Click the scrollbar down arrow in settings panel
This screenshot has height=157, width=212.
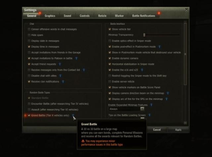[x=185, y=123]
